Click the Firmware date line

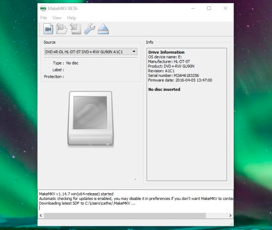tap(180, 80)
